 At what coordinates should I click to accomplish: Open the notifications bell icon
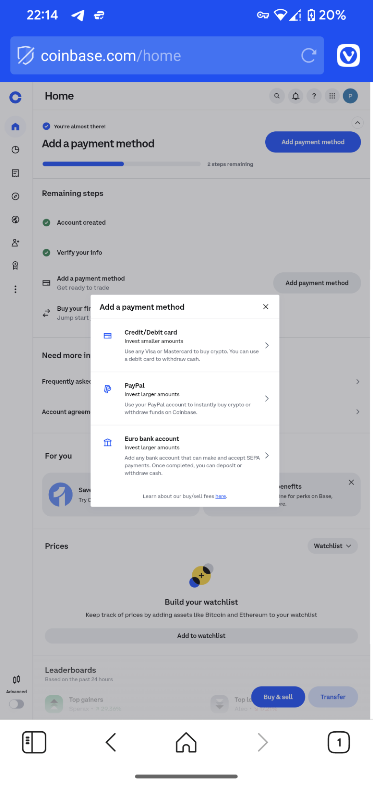tap(296, 96)
